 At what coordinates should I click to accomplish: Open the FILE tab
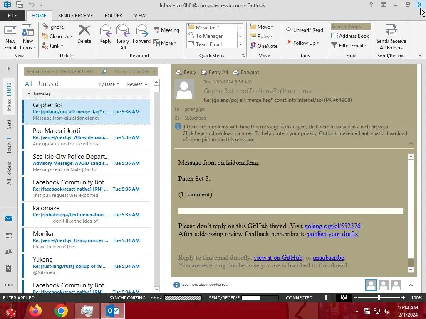[12, 16]
